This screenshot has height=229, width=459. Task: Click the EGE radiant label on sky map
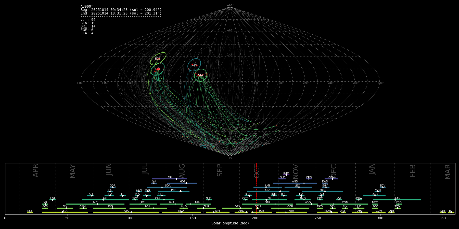click(158, 59)
